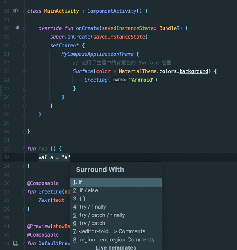Select 'if' in Surround With popup
The width and height of the screenshot is (237, 250).
(x=116, y=182)
